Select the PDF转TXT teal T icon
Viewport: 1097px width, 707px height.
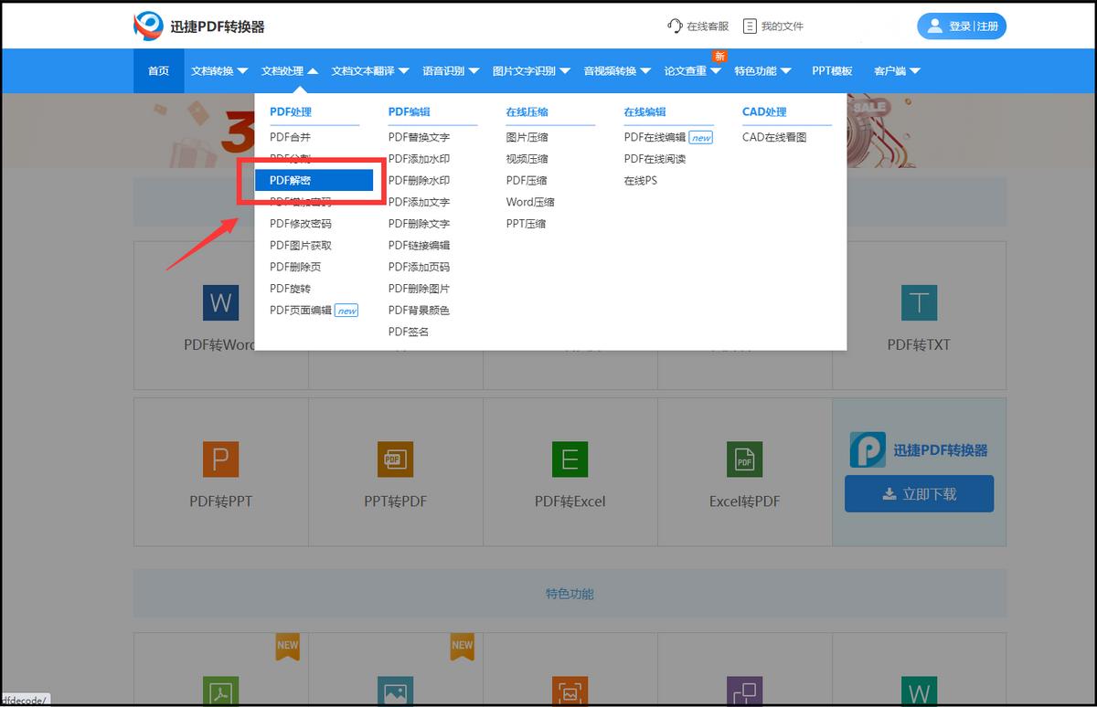[919, 301]
